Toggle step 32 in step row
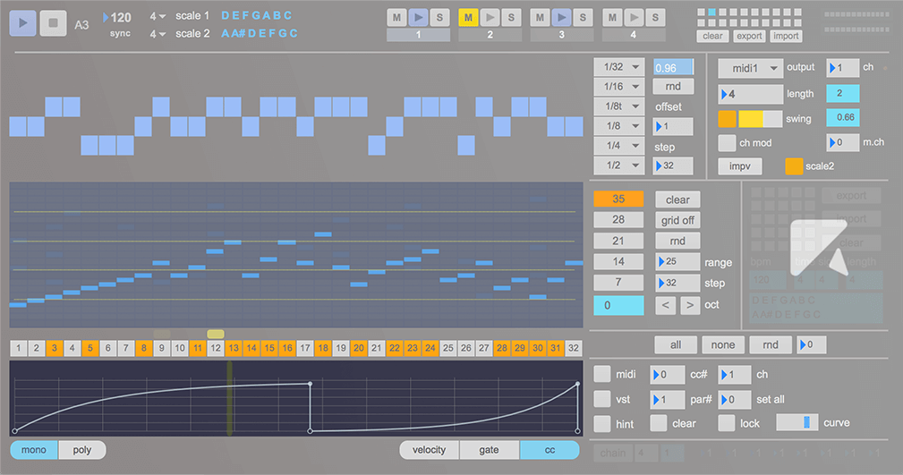 click(574, 348)
